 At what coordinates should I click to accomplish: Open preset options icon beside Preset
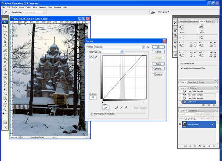pos(148,46)
